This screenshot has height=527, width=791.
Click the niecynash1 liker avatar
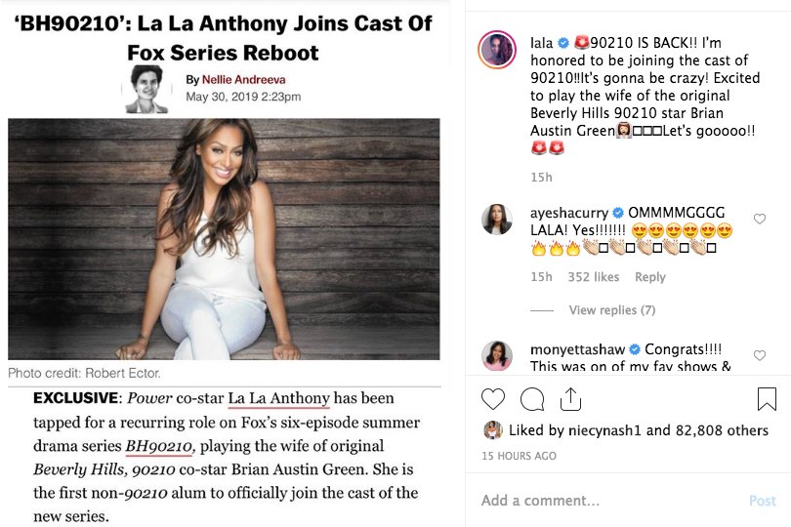493,430
